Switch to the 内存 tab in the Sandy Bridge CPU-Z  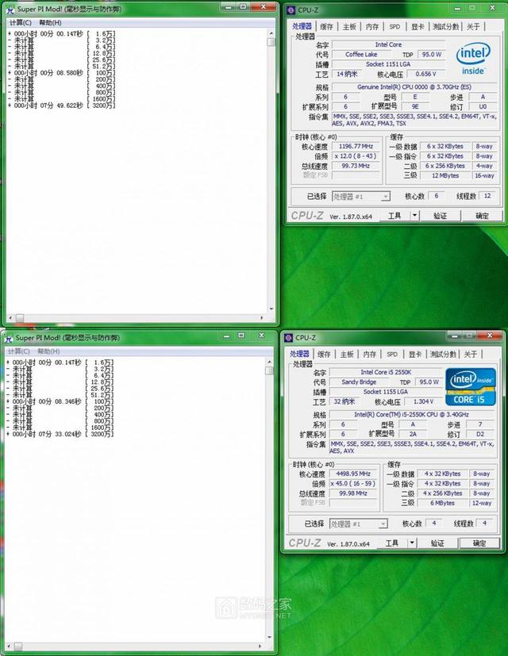coord(369,355)
